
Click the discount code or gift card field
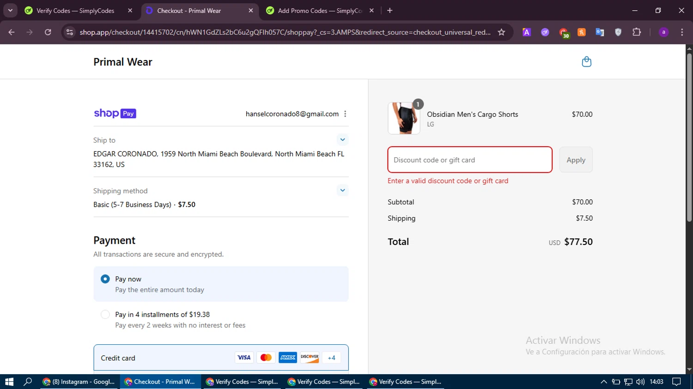tap(470, 160)
